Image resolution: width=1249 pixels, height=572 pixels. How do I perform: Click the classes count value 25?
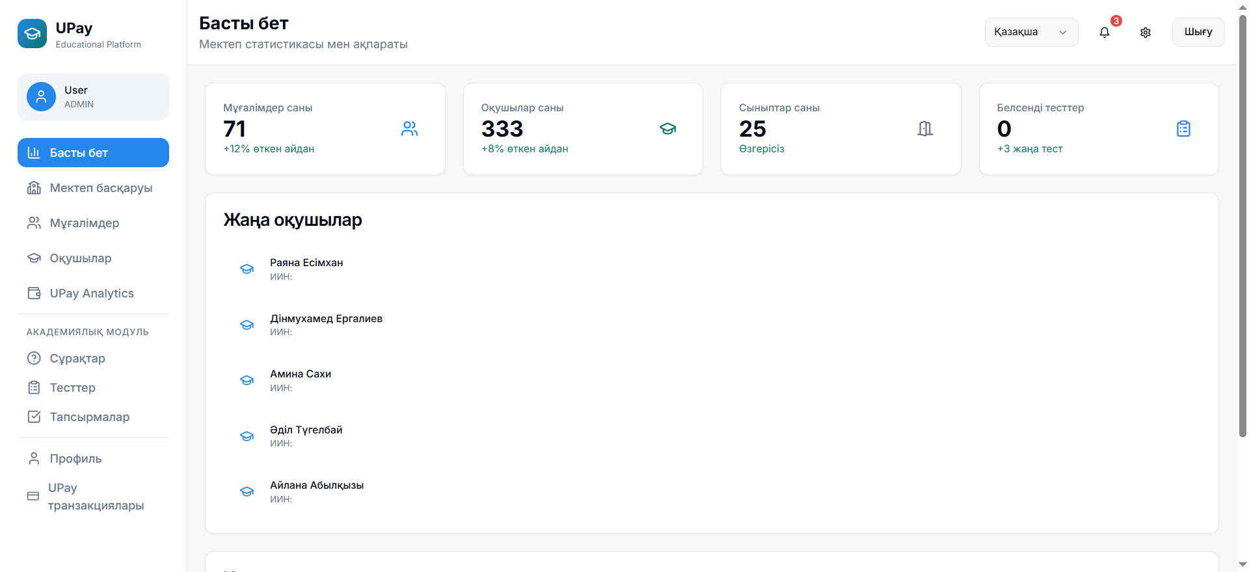coord(753,129)
